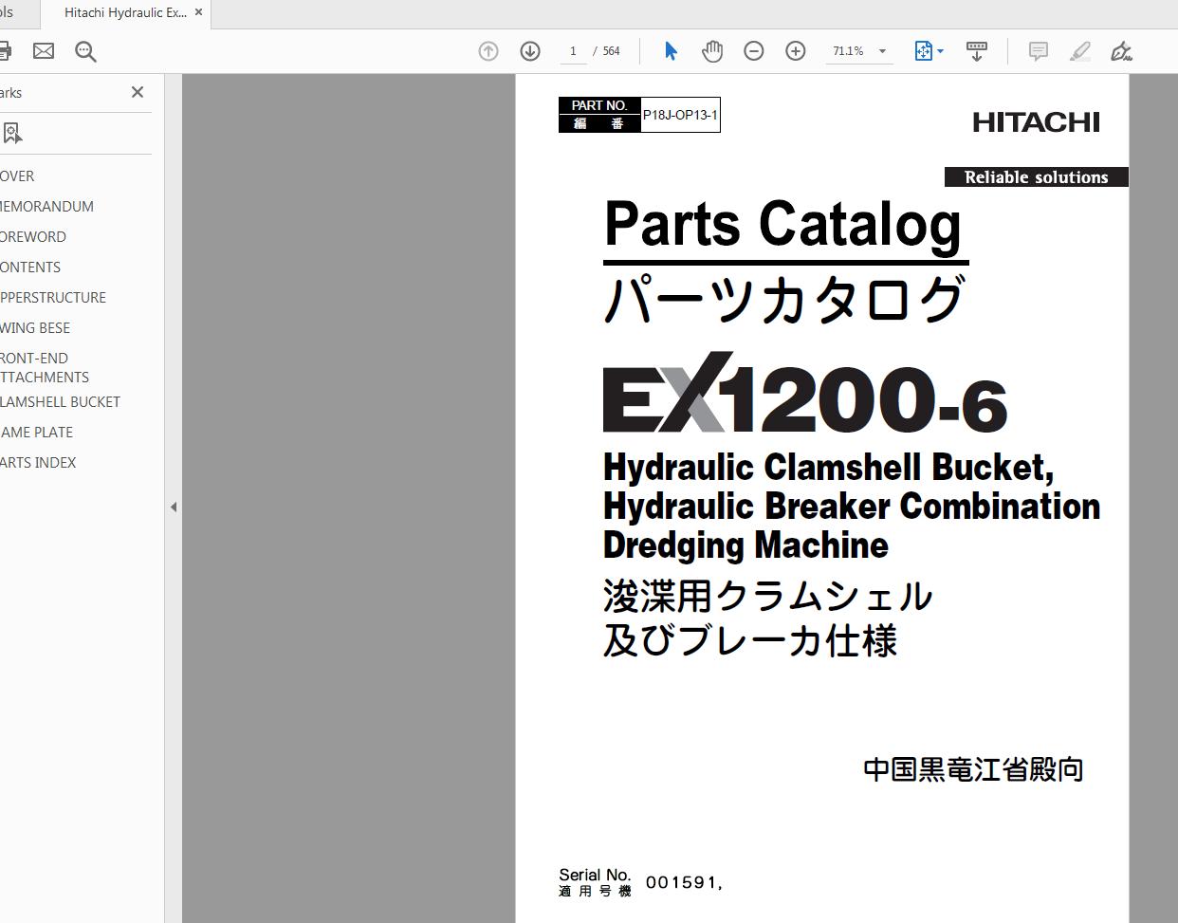Viewport: 1178px width, 923px height.
Task: Click the print icon in the toolbar
Action: coord(4,51)
